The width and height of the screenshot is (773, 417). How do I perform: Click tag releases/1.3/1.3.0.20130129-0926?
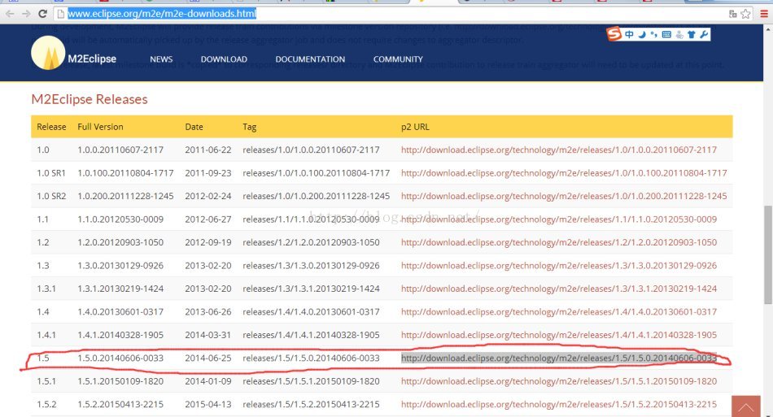[x=311, y=265]
